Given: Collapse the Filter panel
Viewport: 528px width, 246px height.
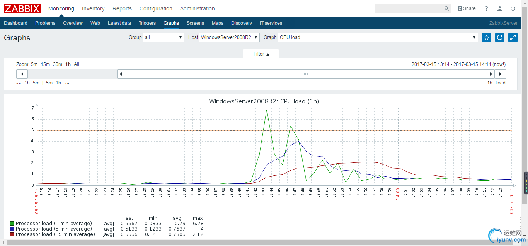Looking at the screenshot, I should click(x=261, y=54).
